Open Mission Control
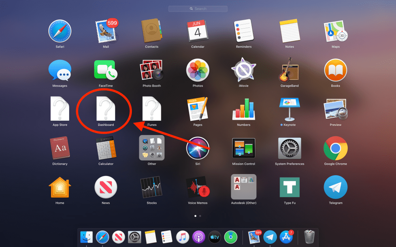Screen dimensions: 396x247 [x=244, y=148]
